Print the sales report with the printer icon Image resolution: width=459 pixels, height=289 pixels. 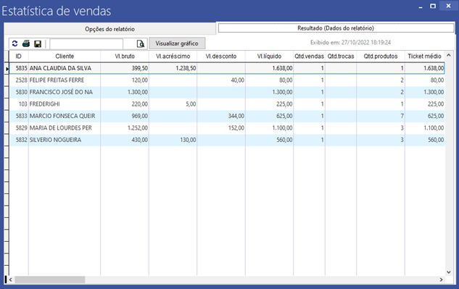click(26, 43)
